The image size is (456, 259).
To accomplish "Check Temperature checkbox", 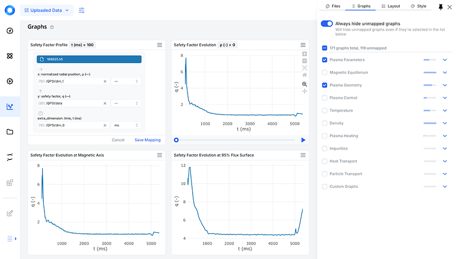I will point(324,110).
